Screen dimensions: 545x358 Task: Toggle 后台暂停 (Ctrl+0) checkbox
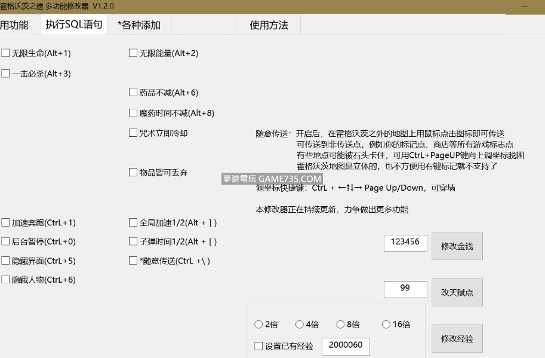coord(6,242)
